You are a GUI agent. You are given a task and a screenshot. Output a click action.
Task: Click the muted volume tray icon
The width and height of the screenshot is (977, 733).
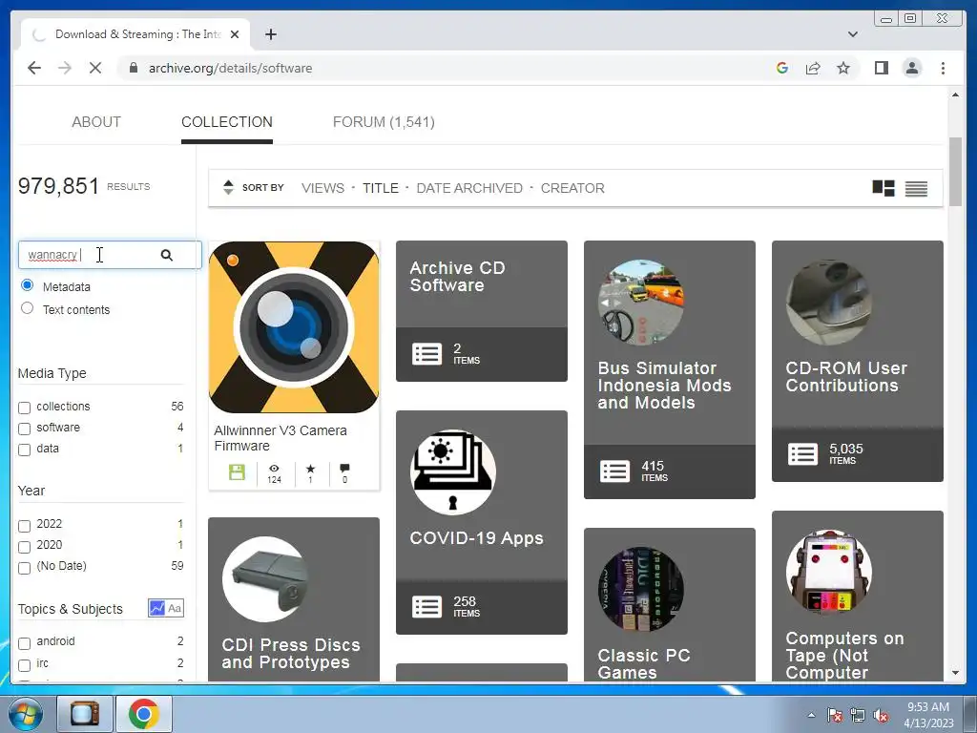881,716
